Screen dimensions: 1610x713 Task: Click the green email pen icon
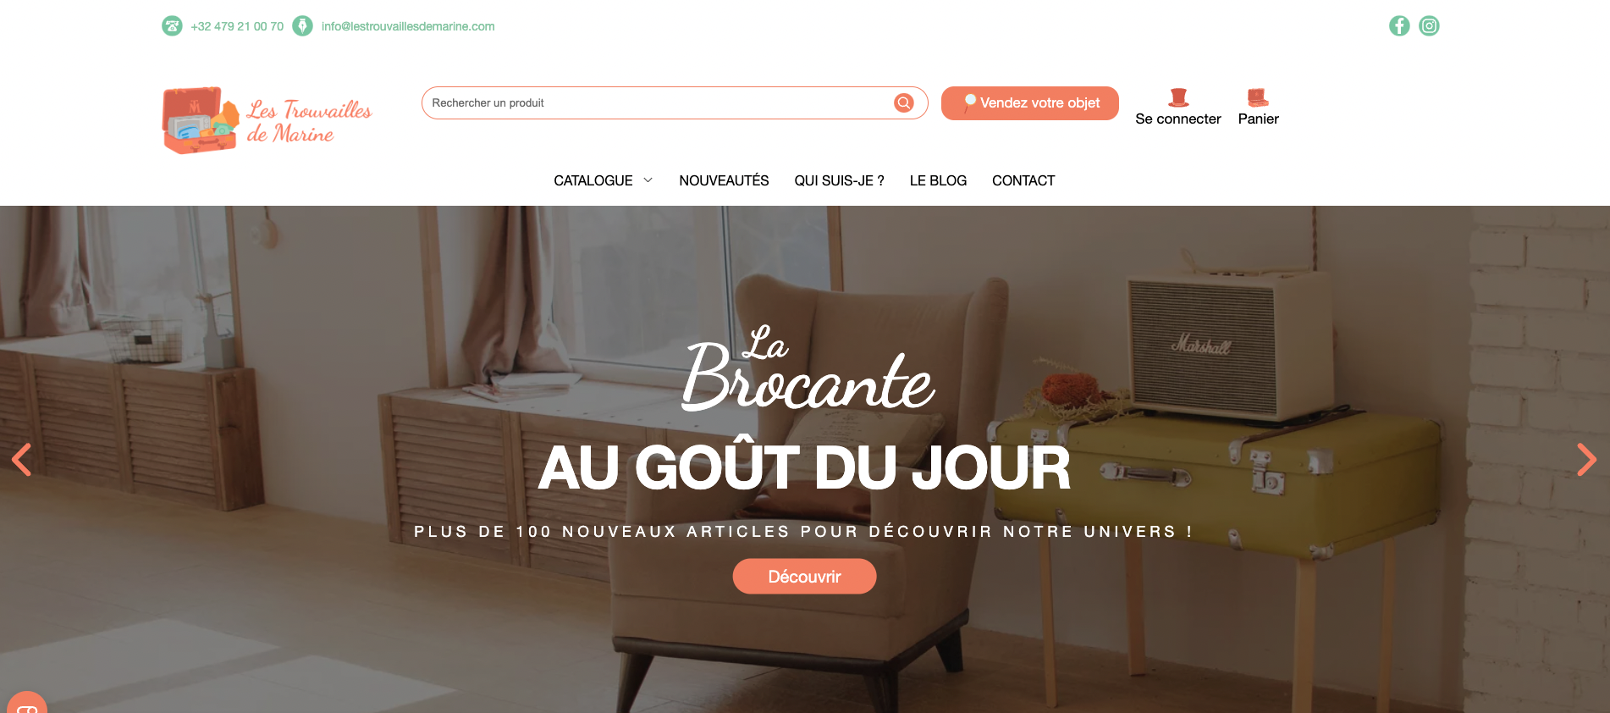302,26
